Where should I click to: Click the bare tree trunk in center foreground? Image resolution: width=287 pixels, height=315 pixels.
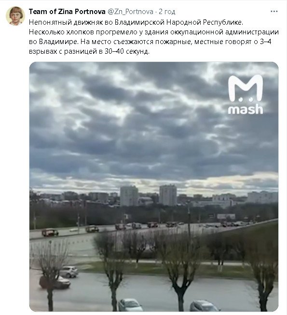[181, 297]
